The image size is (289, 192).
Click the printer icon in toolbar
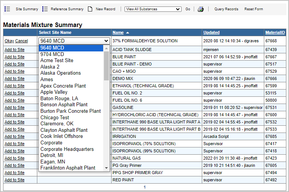200,9
